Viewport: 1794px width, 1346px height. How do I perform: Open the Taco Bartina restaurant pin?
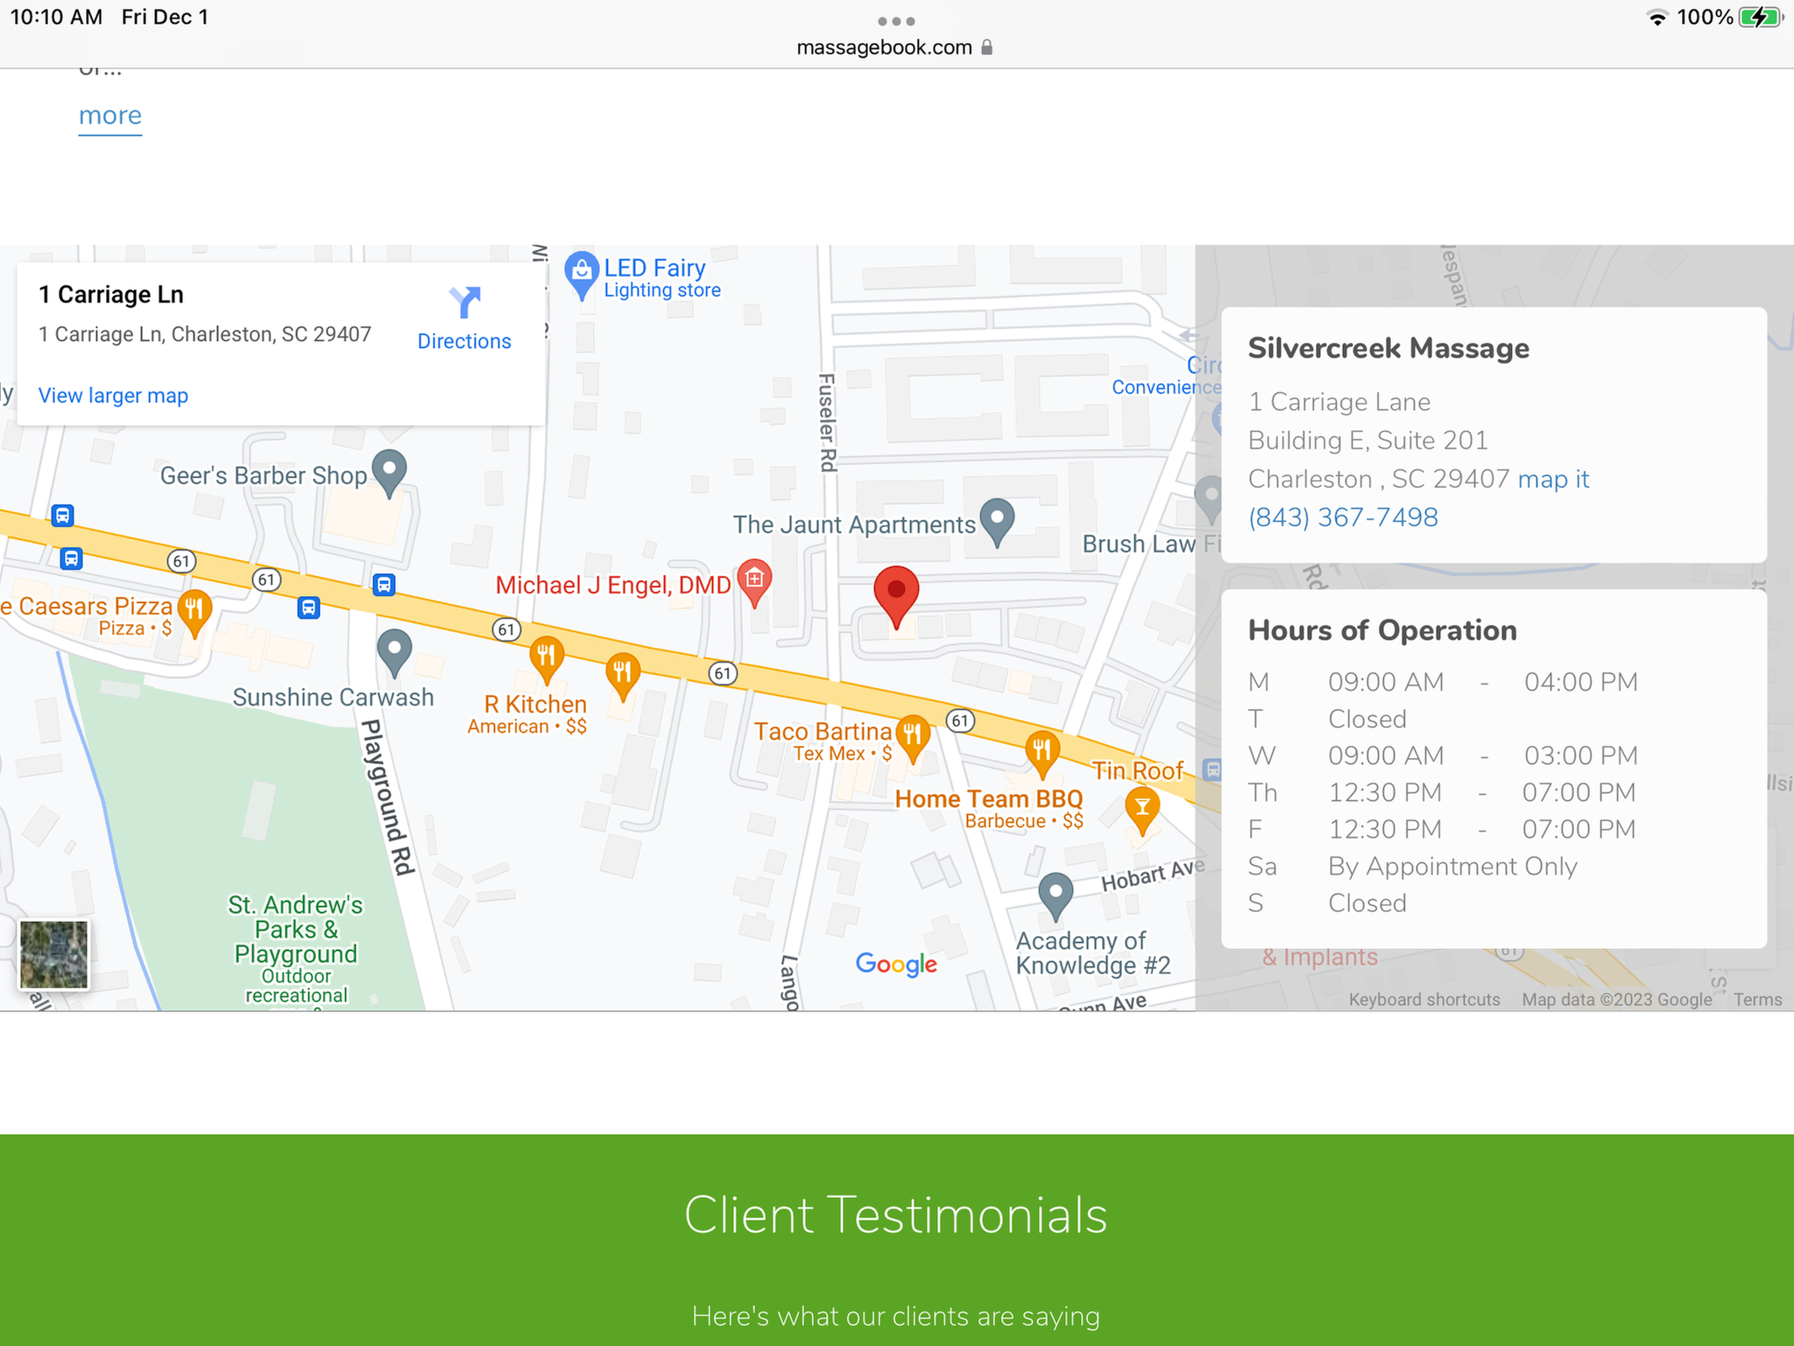[x=913, y=739]
